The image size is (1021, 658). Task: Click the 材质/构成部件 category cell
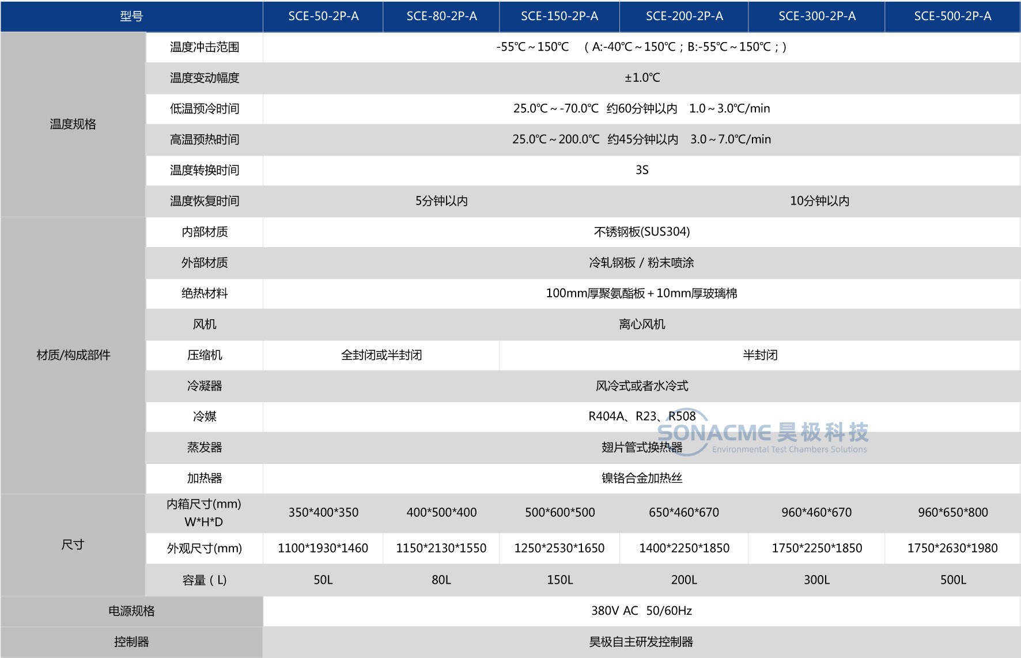[73, 355]
